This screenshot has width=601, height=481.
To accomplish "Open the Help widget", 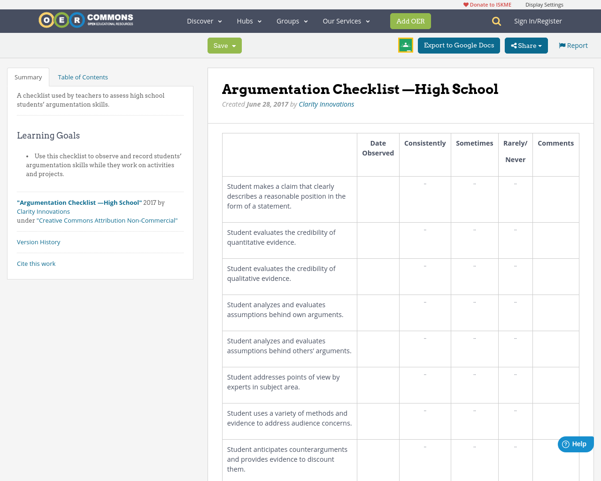I will coord(575,443).
